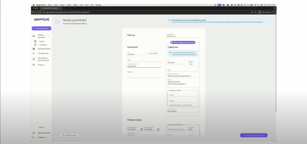Click the info icon in the top banner
Screen dimensions: 307x144
(x=169, y=20)
